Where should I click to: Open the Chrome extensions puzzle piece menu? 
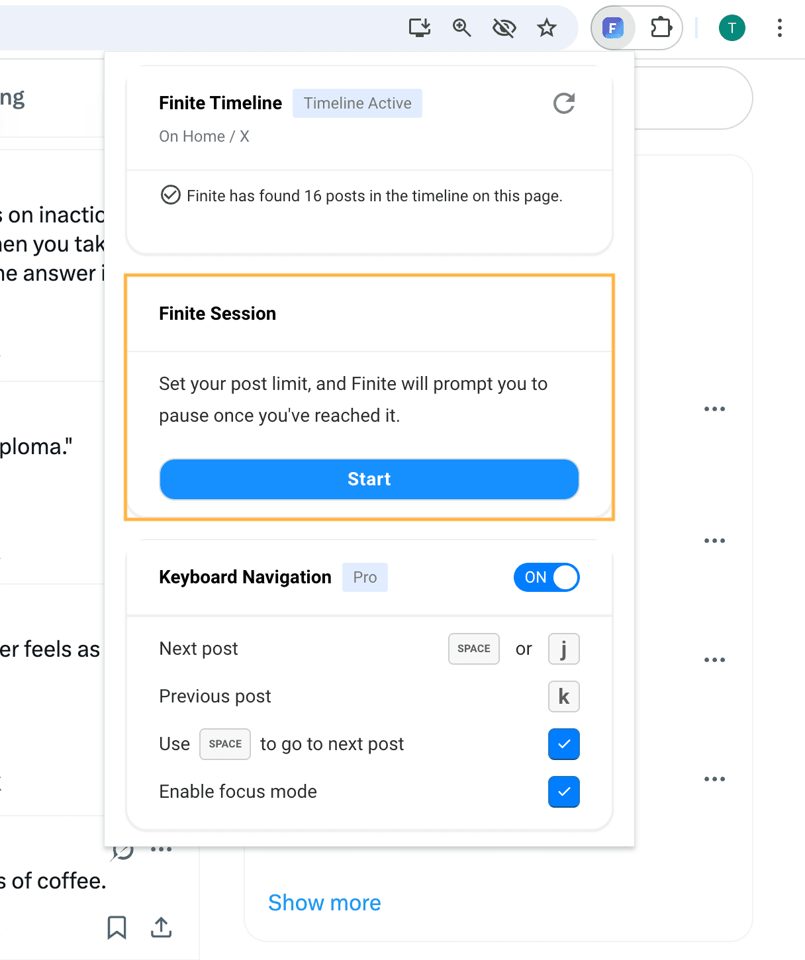660,28
